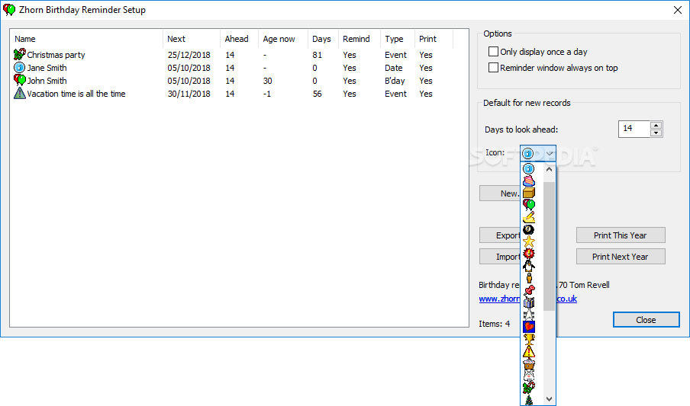
Task: Click the Age now value 30
Action: pos(268,81)
